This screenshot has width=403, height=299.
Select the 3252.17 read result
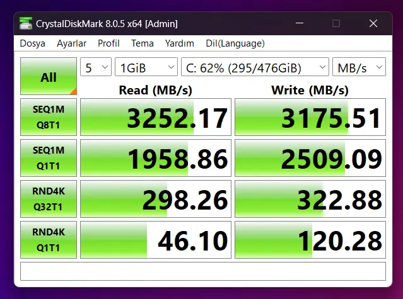(x=156, y=117)
